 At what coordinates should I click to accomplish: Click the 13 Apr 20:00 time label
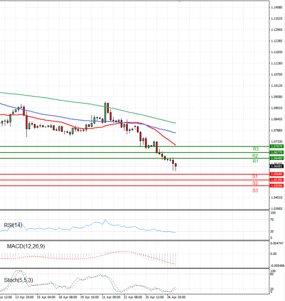point(24,297)
